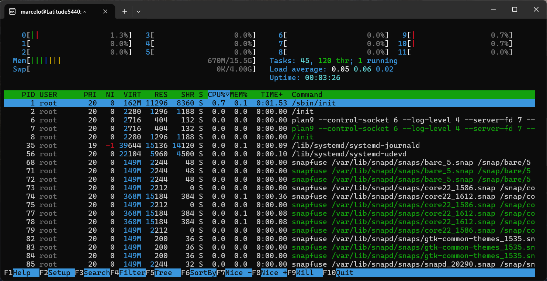Viewport: 547px width, 281px height.
Task: Decrease priority with F7 Nice -
Action: coord(234,273)
